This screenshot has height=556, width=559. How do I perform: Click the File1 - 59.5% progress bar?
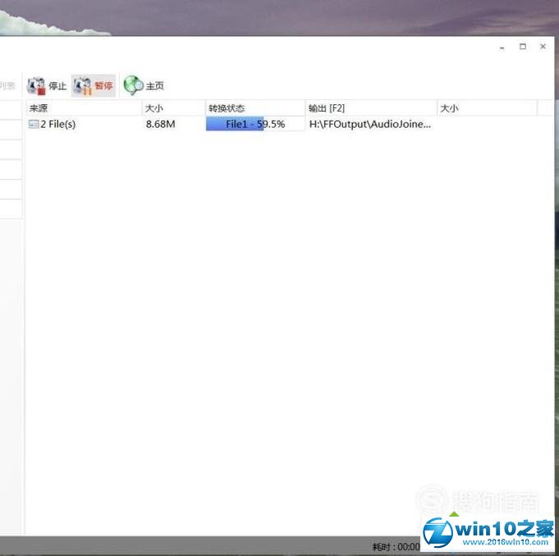pyautogui.click(x=254, y=124)
